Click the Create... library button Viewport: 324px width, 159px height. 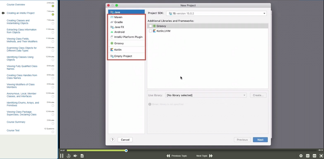click(x=258, y=95)
